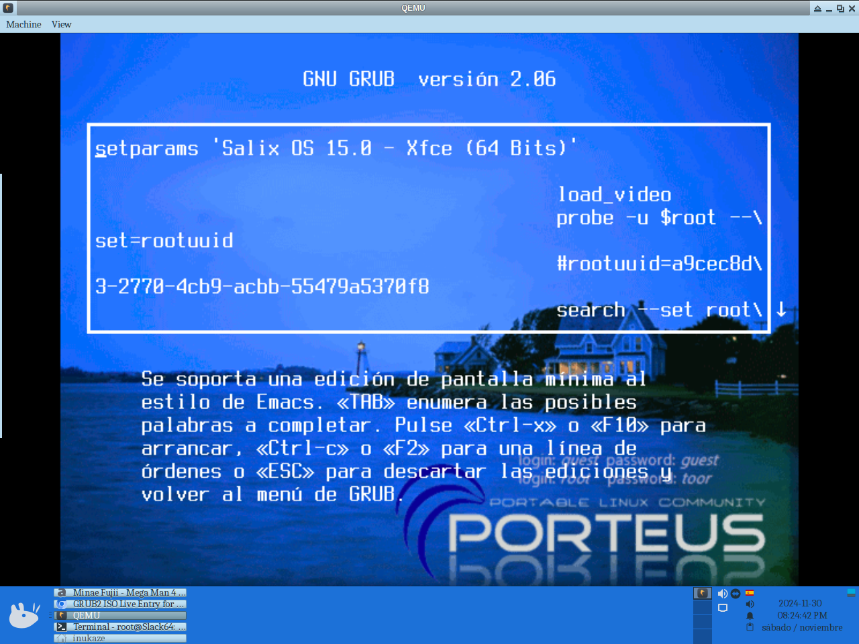
Task: Open the Xfce mouse applications menu
Action: point(24,614)
